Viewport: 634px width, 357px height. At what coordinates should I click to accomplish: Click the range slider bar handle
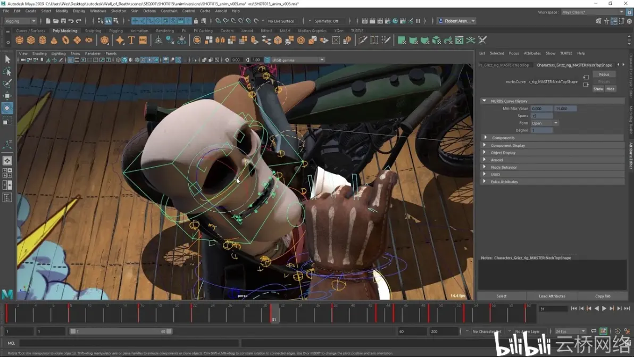pos(121,331)
